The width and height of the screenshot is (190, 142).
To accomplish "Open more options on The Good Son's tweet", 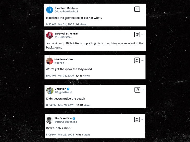I will 143,119.
